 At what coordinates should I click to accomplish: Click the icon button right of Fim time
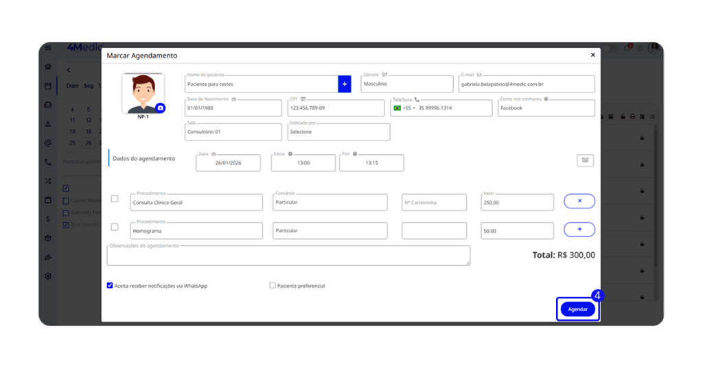(585, 160)
